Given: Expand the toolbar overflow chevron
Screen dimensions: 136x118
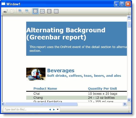Looking at the screenshot, I should (130, 14).
